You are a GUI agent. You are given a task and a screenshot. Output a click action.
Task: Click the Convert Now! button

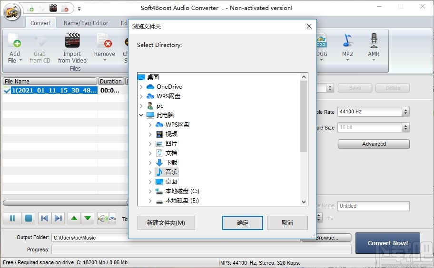pos(388,243)
